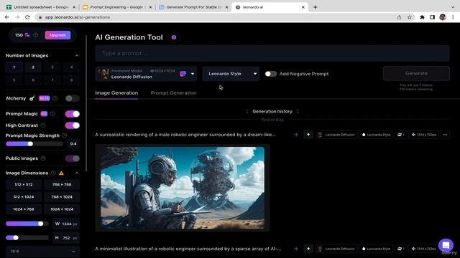This screenshot has width=460, height=258.
Task: Switch to the Generate Prompt For Stable browser tab
Action: click(x=193, y=7)
